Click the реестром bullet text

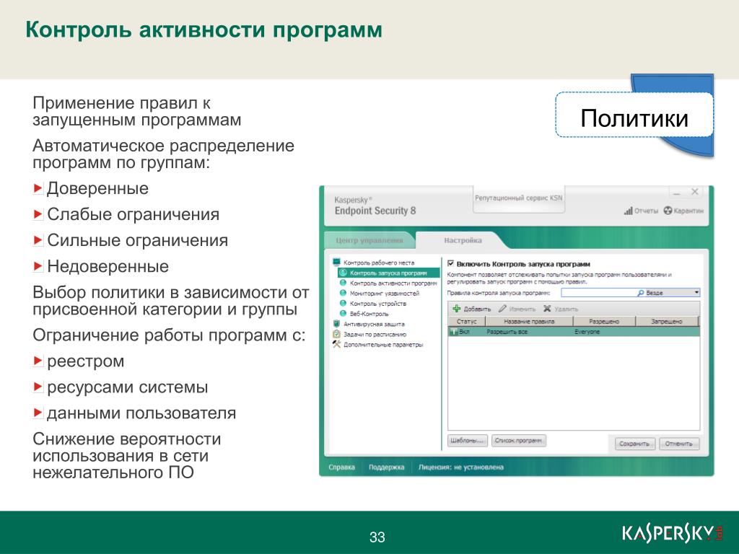tap(86, 361)
